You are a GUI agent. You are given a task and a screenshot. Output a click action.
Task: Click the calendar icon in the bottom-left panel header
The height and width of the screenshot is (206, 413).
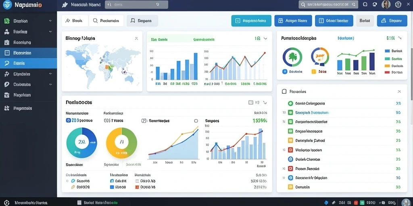pos(251,103)
